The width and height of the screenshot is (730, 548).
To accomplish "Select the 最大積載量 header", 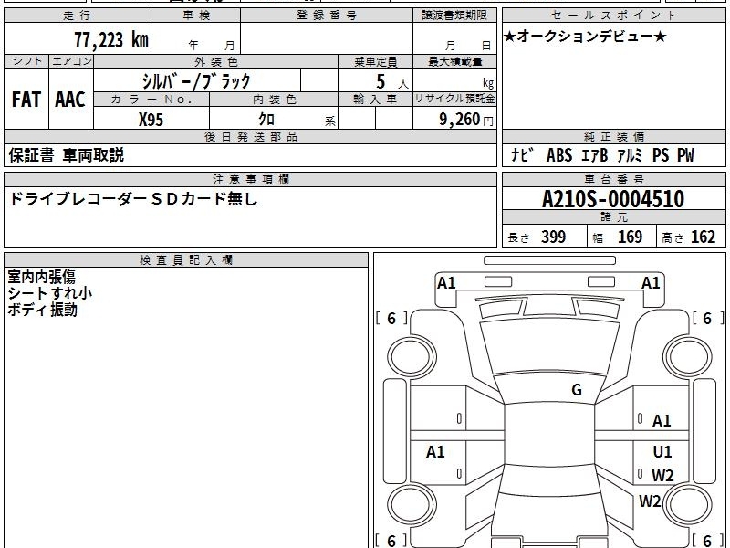I will tap(454, 61).
